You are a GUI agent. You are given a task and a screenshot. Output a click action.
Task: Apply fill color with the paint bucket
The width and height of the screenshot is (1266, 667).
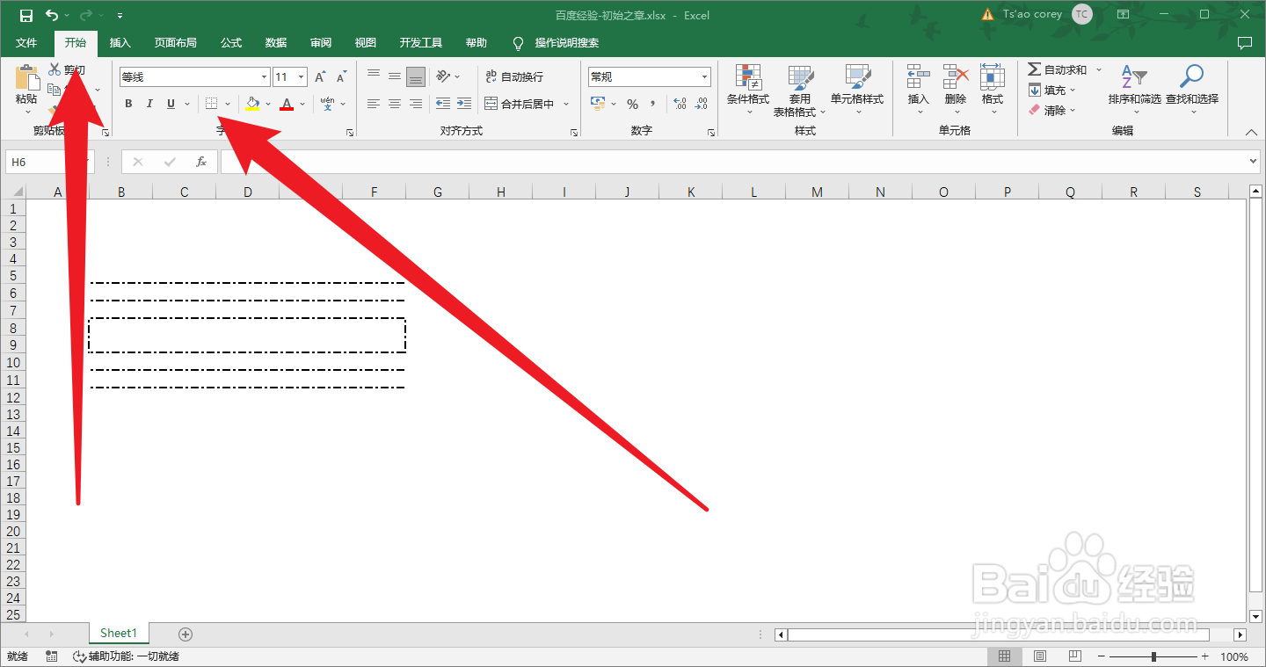pos(253,104)
